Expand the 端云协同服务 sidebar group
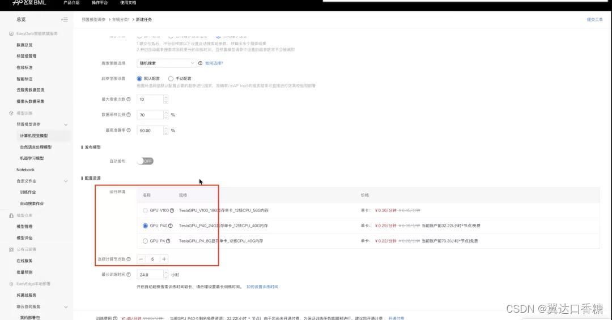This screenshot has width=612, height=320. click(x=66, y=307)
